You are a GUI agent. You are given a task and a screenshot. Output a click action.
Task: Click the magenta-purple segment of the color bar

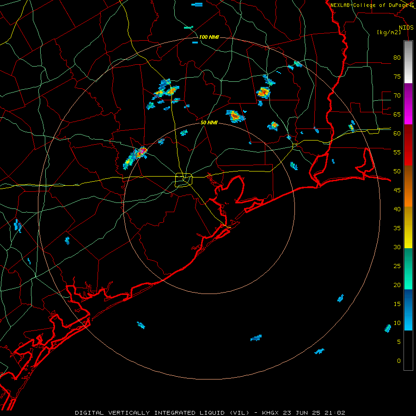coord(408,104)
